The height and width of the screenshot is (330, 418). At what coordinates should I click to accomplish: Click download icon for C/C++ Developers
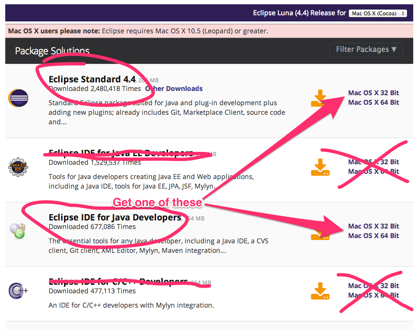(320, 291)
